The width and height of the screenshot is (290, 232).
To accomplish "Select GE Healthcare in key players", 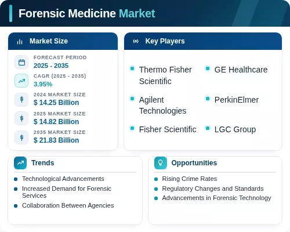I will (241, 70).
